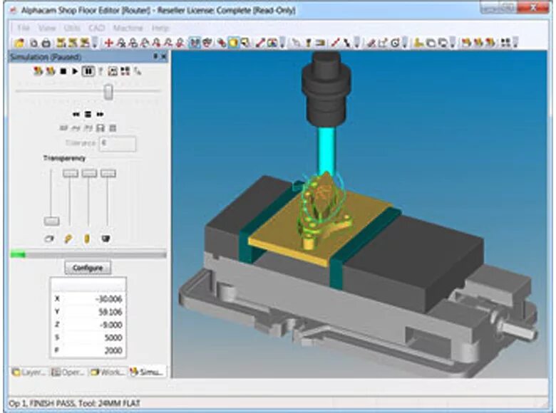Open toolbar options arrow after circular target icon

point(405,43)
